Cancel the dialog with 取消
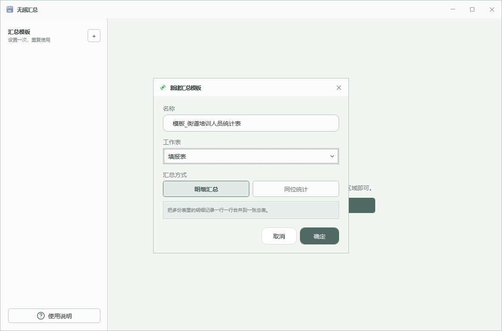The height and width of the screenshot is (331, 502). click(279, 236)
